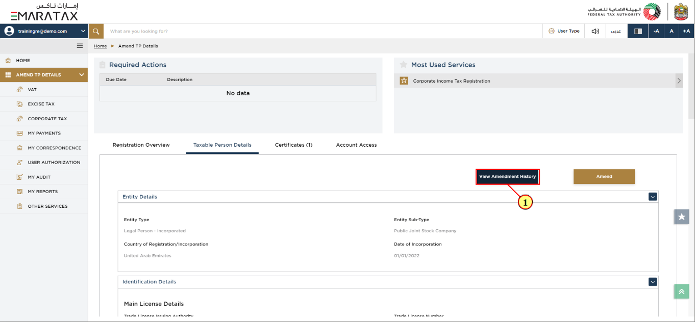The width and height of the screenshot is (695, 322).
Task: Collapse the Entity Details section
Action: pyautogui.click(x=653, y=197)
